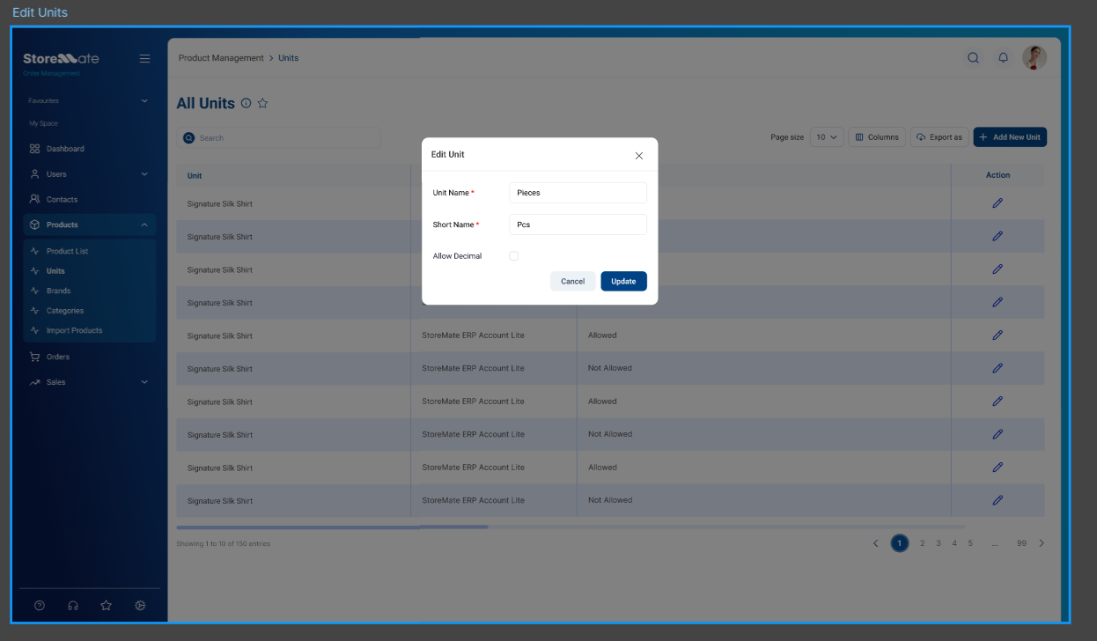Expand the Favourites section
This screenshot has height=641, width=1097.
click(88, 101)
